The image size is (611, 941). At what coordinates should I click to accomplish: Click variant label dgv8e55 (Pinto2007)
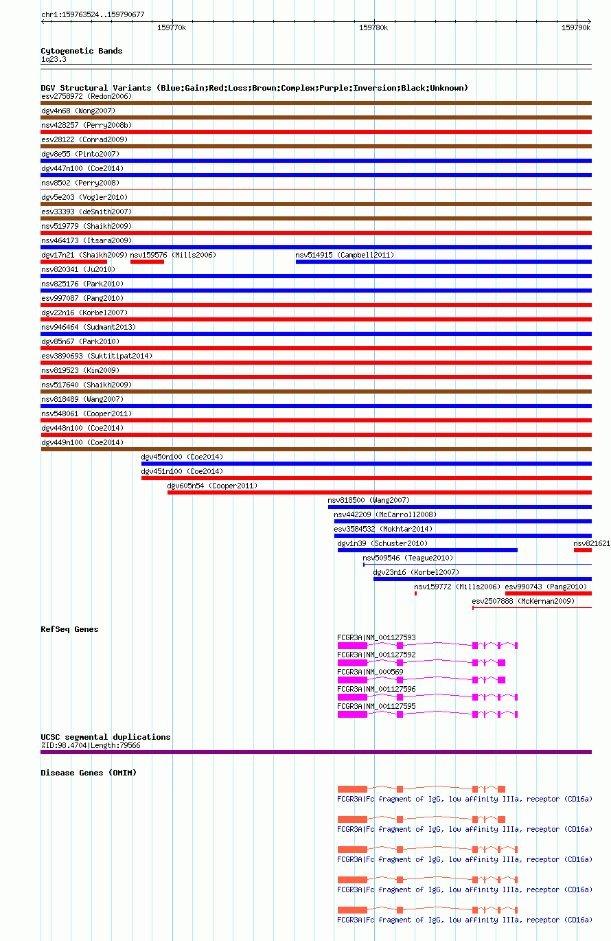(80, 154)
